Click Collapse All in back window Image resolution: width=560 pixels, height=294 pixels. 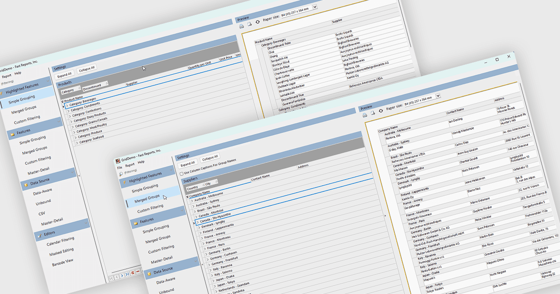(x=86, y=68)
